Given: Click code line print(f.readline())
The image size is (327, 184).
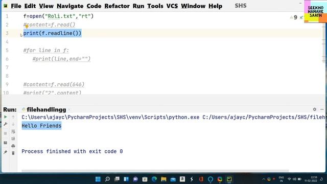Looking at the screenshot, I should pyautogui.click(x=52, y=33).
